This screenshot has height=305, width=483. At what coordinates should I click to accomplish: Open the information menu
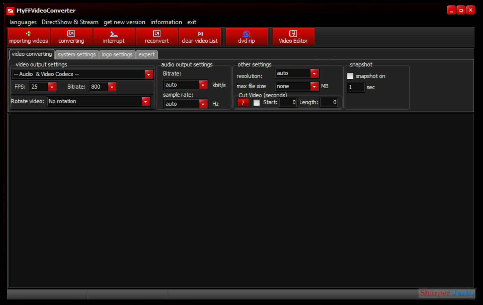(x=166, y=22)
